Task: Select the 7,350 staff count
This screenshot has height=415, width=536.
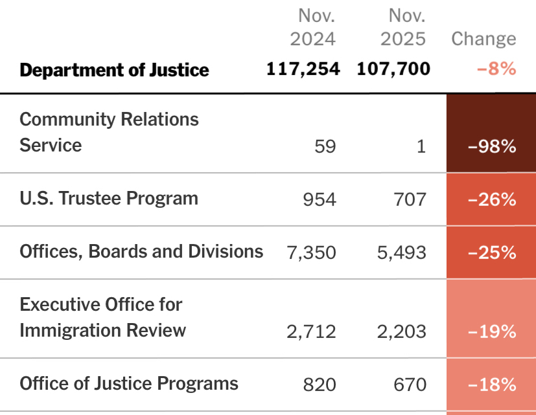Action: point(311,252)
